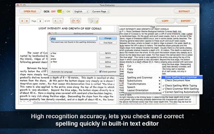Click the EXPORT button
The height and width of the screenshot is (134, 214).
[x=186, y=21]
